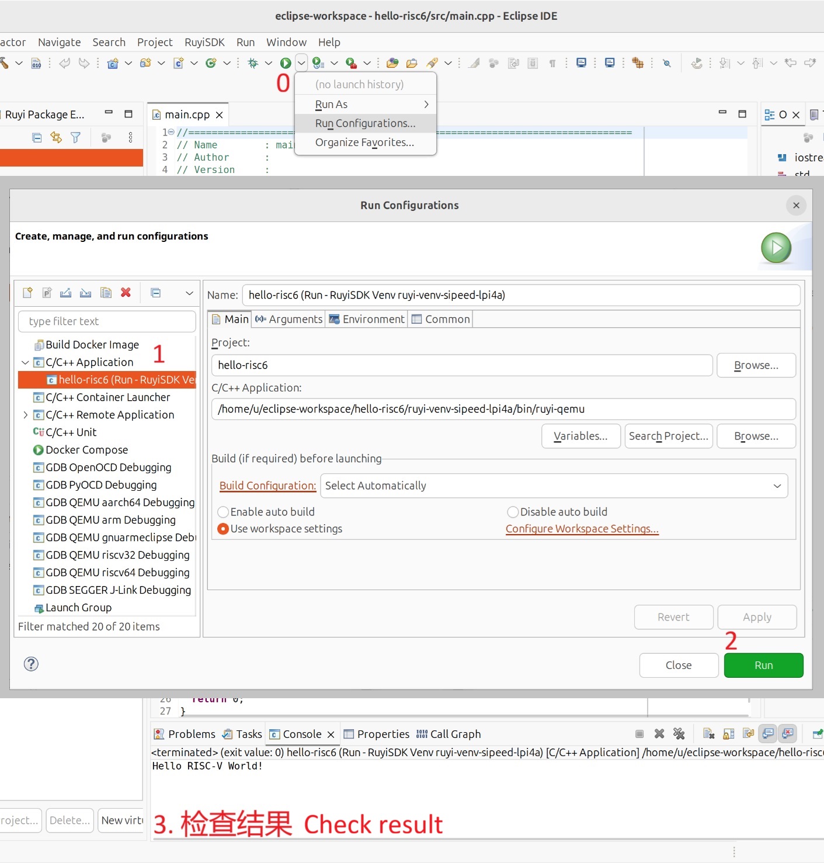Open the Configure Workspace Settings... link
The image size is (824, 863).
pos(582,529)
